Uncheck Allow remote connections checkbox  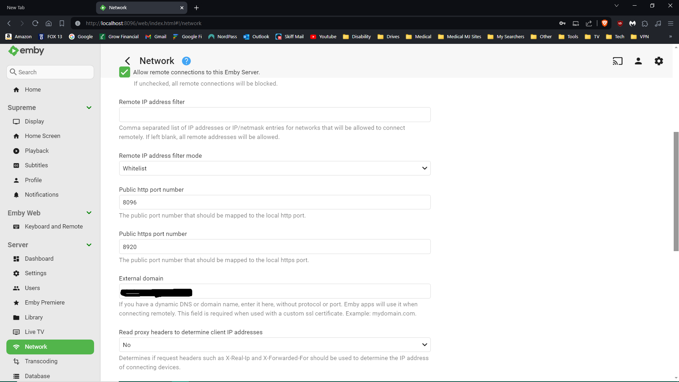click(124, 72)
